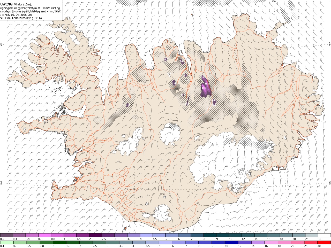
Task: Click the 6 slate blue snow legend swatch
Action: point(184,235)
